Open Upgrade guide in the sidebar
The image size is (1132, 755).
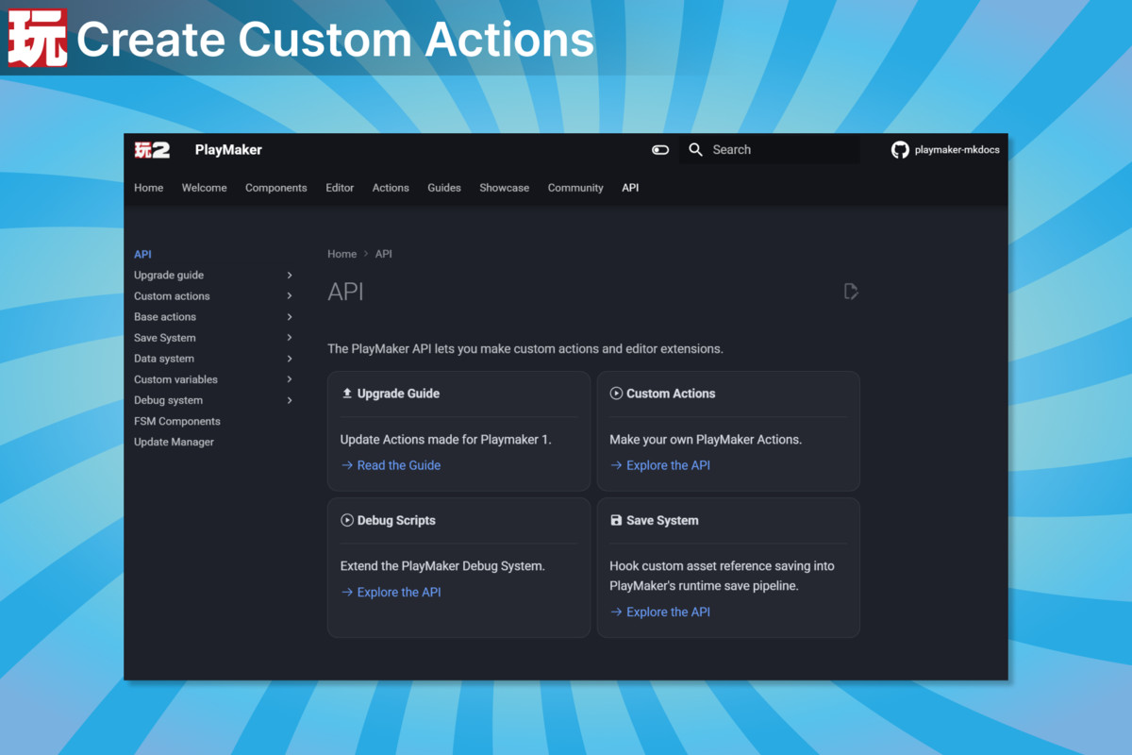coord(169,276)
